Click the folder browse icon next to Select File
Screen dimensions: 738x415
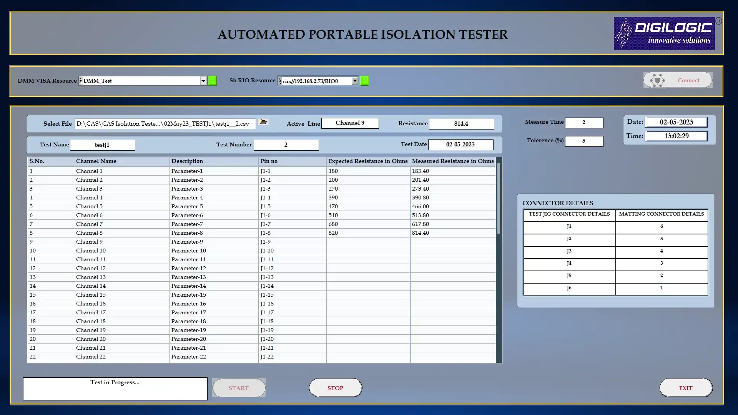click(263, 122)
